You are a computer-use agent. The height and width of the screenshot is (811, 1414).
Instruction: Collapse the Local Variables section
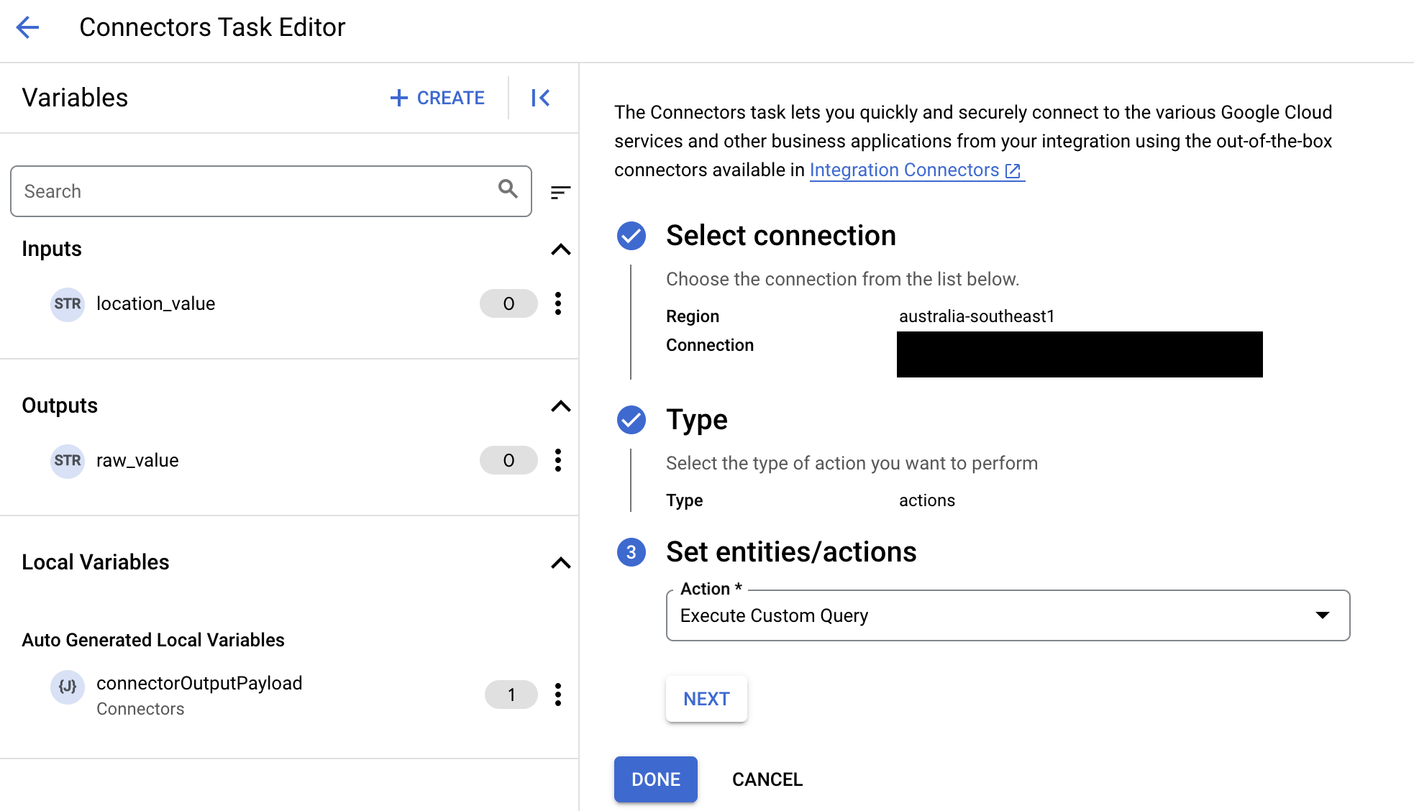click(x=560, y=562)
